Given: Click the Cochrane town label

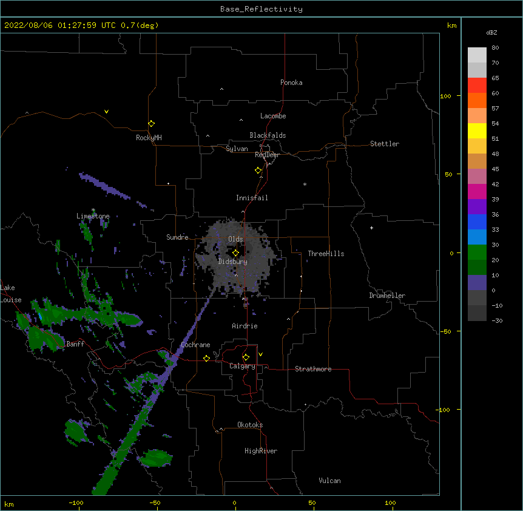Looking at the screenshot, I should 195,345.
